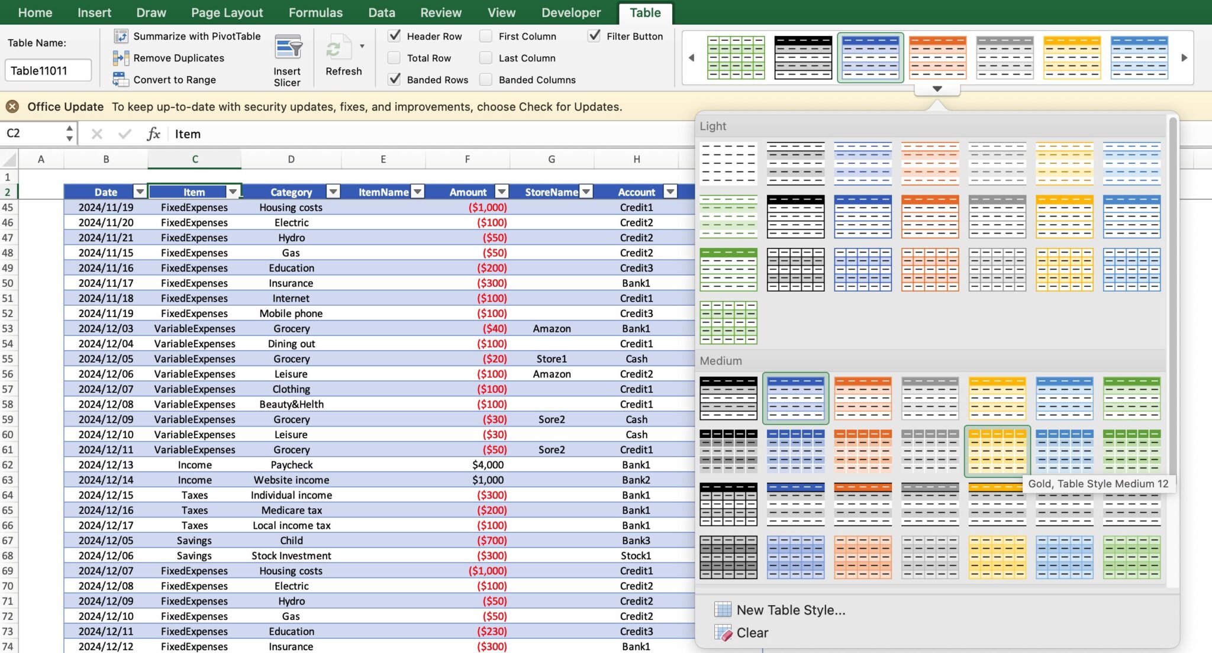1212x653 pixels.
Task: Open the Date column filter dropdown
Action: click(140, 192)
